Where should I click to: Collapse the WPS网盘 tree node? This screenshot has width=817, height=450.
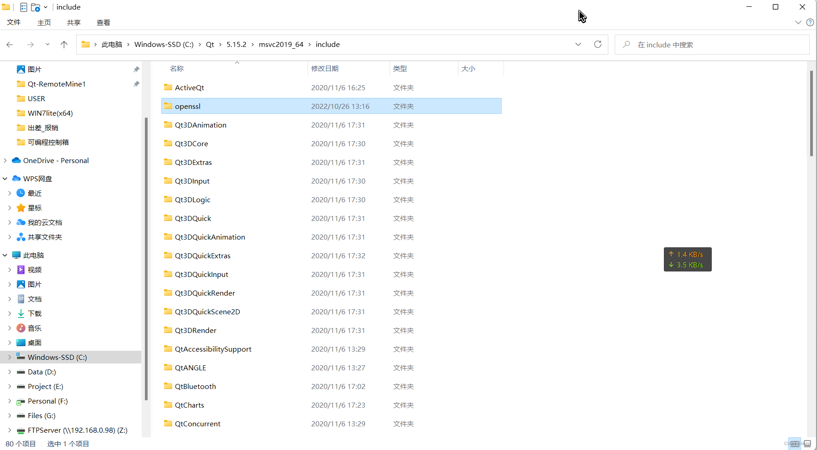pyautogui.click(x=5, y=179)
